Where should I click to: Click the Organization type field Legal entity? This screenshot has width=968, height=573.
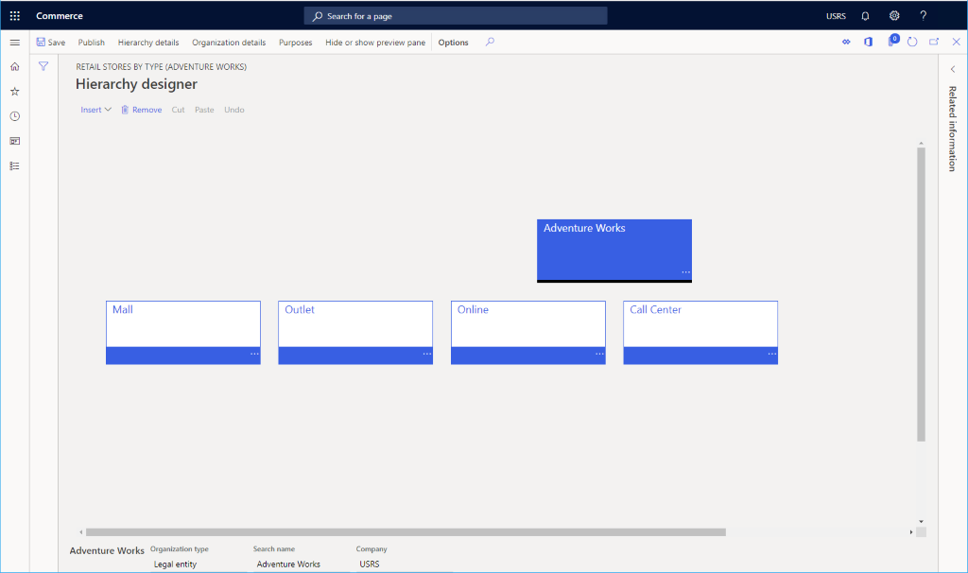(x=198, y=564)
